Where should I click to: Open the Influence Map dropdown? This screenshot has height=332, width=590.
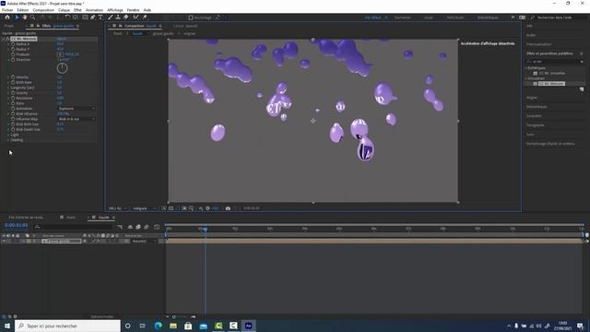(x=77, y=119)
